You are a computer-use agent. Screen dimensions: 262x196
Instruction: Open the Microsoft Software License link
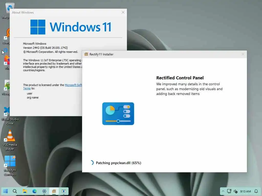pos(73,85)
